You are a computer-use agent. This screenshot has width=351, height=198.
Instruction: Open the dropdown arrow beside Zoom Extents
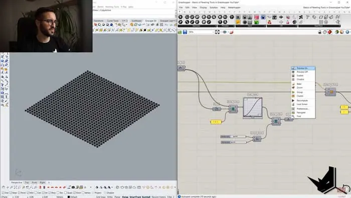221,32
